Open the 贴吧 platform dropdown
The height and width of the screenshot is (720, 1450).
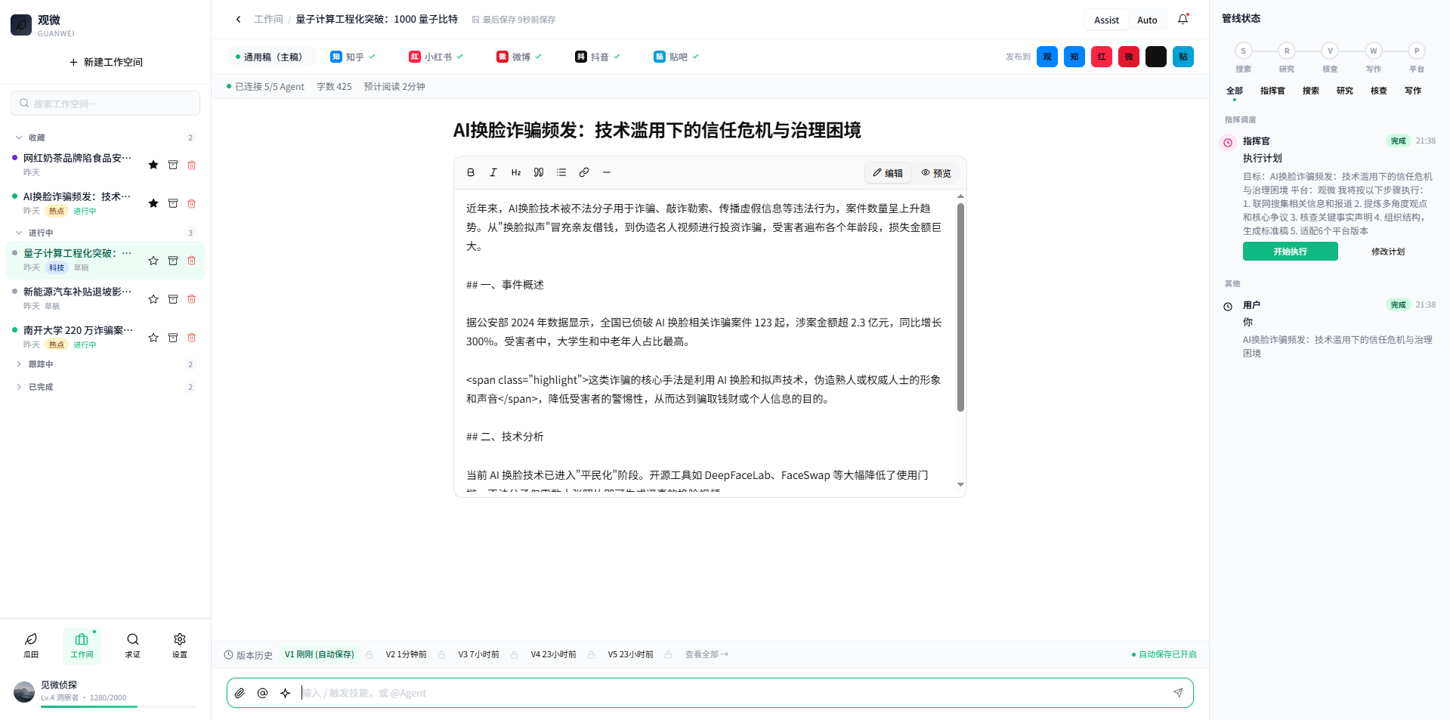[x=676, y=57]
